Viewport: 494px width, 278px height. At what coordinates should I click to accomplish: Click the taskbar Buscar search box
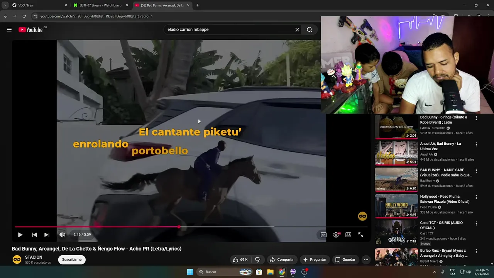pyautogui.click(x=225, y=272)
